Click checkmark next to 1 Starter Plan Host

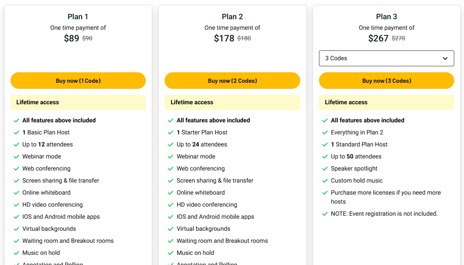coord(171,132)
